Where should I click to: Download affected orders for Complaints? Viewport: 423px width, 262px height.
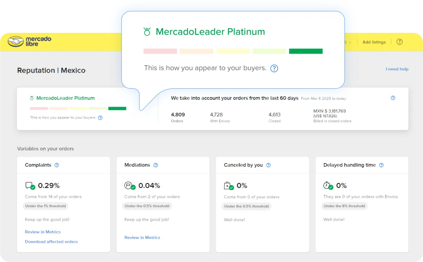pyautogui.click(x=51, y=242)
